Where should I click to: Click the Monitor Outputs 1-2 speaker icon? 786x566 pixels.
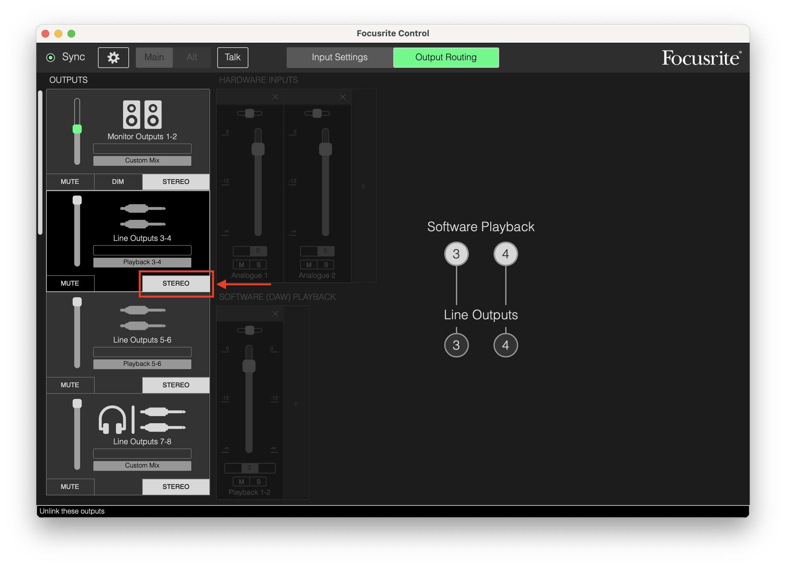click(x=142, y=115)
